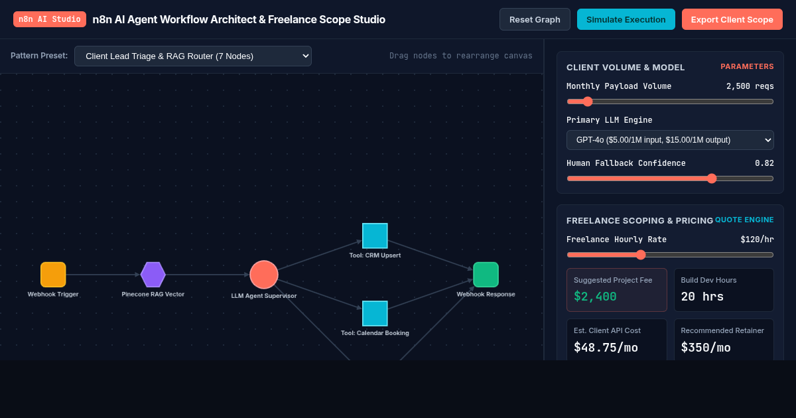
Task: Open the Primary LLM Engine dropdown
Action: click(670, 140)
